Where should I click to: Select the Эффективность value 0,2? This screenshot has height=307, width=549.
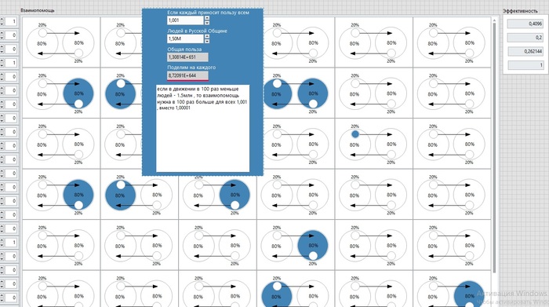(x=525, y=38)
